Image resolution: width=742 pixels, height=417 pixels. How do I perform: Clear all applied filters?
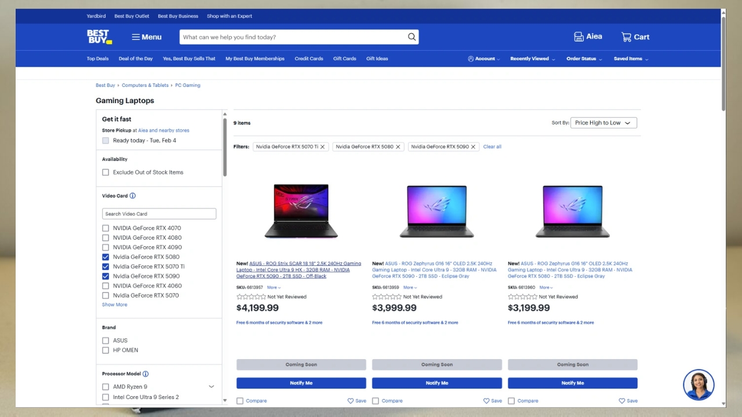(x=492, y=147)
